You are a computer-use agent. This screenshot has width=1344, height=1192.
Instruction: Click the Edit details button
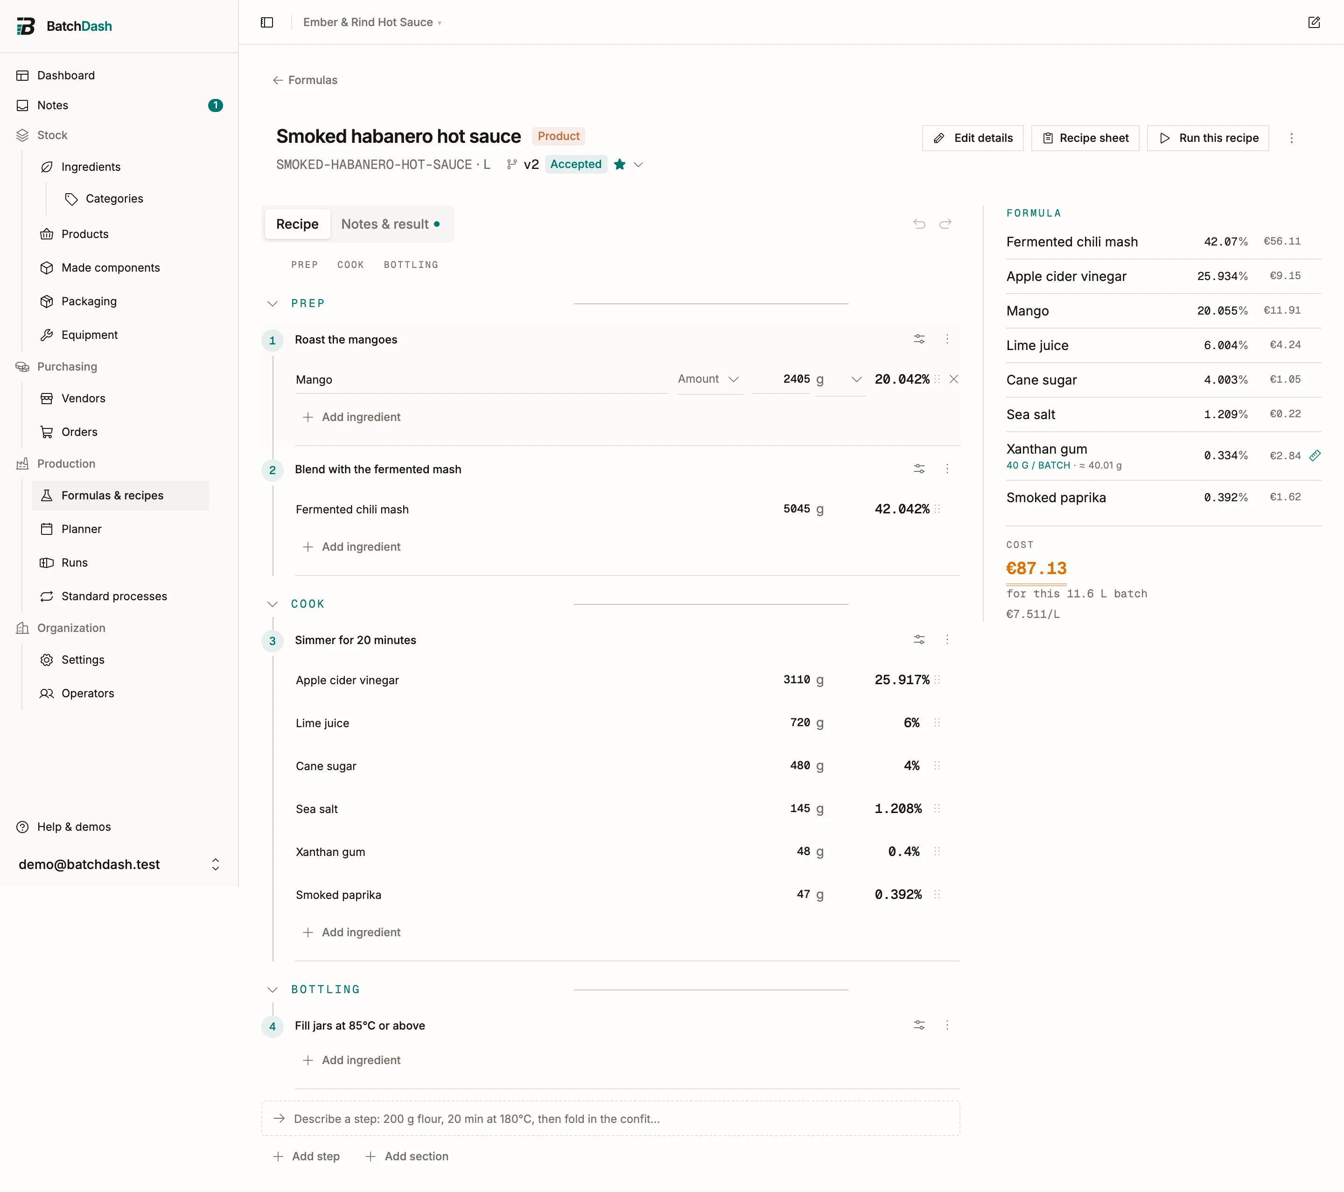pyautogui.click(x=973, y=138)
